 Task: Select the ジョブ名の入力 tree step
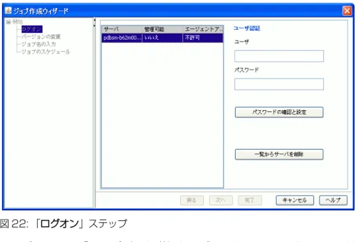pos(39,44)
